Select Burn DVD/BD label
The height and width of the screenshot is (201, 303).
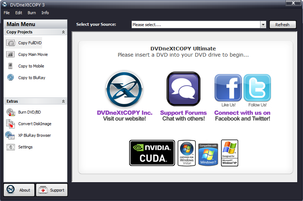click(29, 112)
